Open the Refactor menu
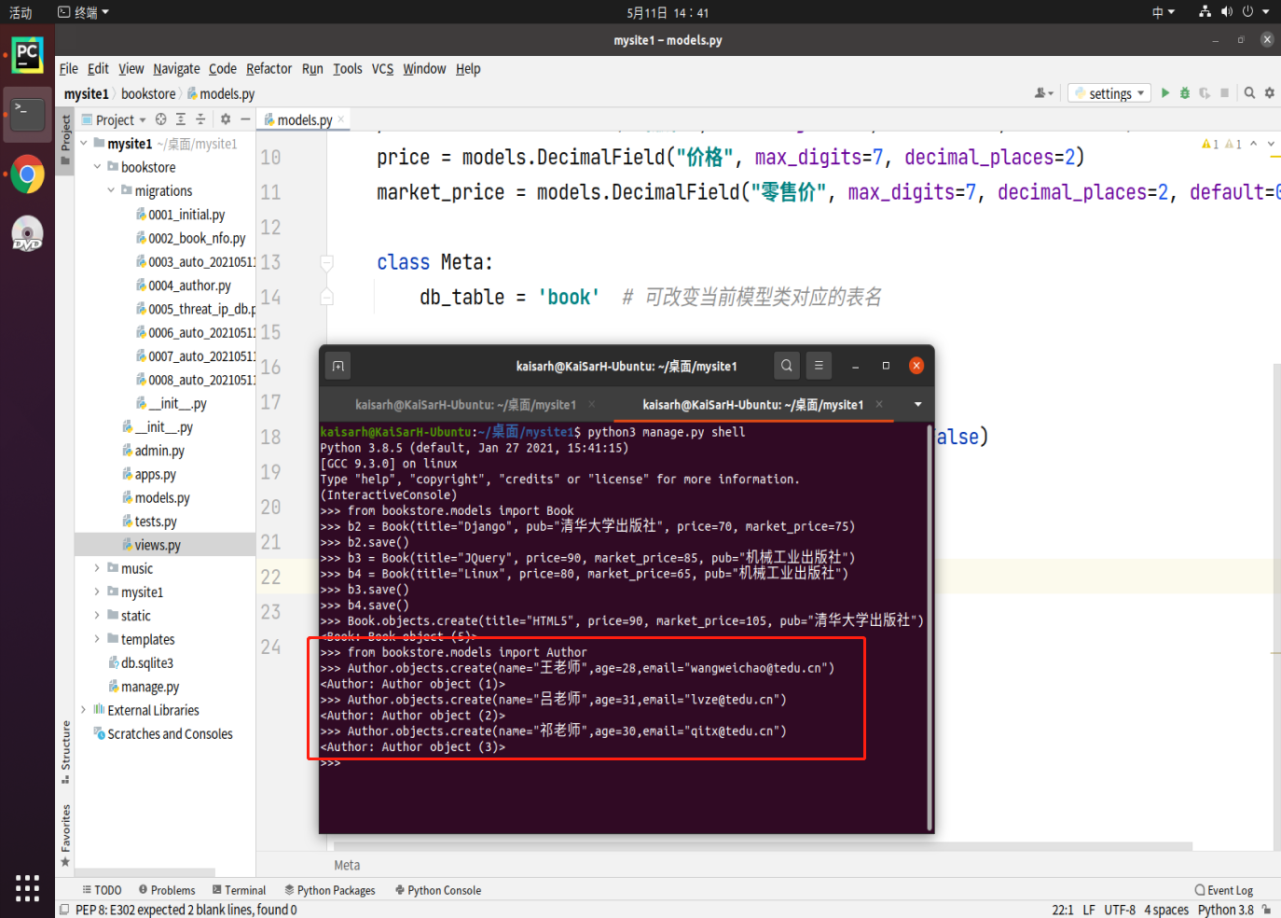 pos(269,69)
